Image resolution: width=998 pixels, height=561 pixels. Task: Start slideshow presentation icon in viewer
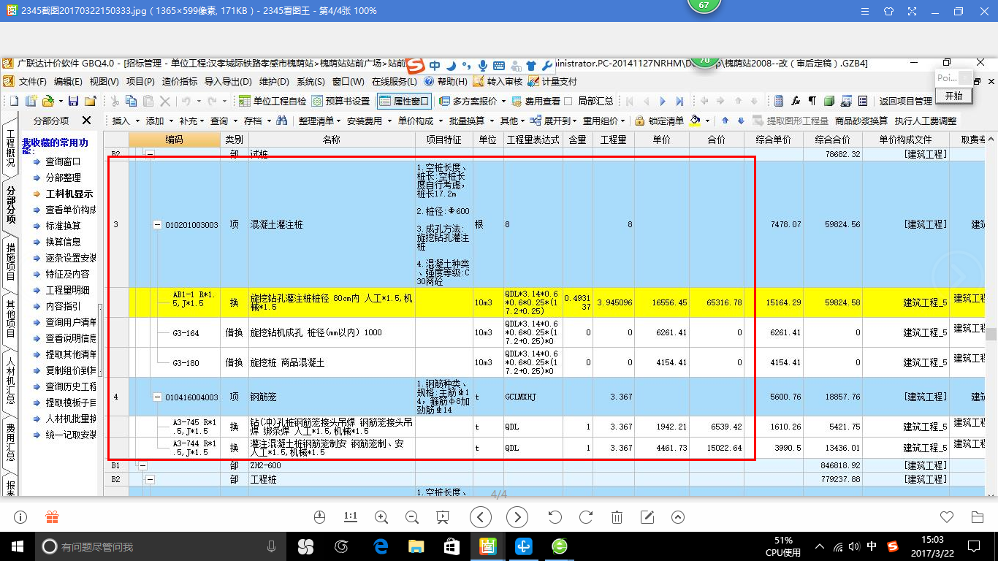[x=442, y=517]
